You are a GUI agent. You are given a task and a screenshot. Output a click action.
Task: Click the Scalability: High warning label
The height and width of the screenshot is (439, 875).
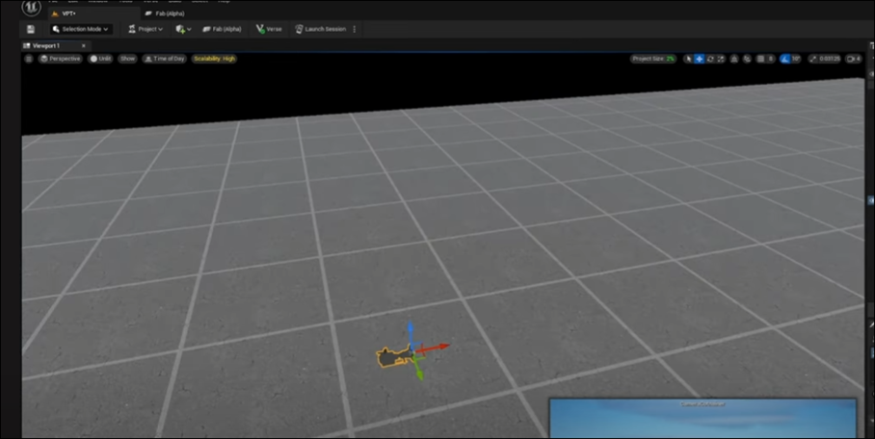pyautogui.click(x=214, y=59)
